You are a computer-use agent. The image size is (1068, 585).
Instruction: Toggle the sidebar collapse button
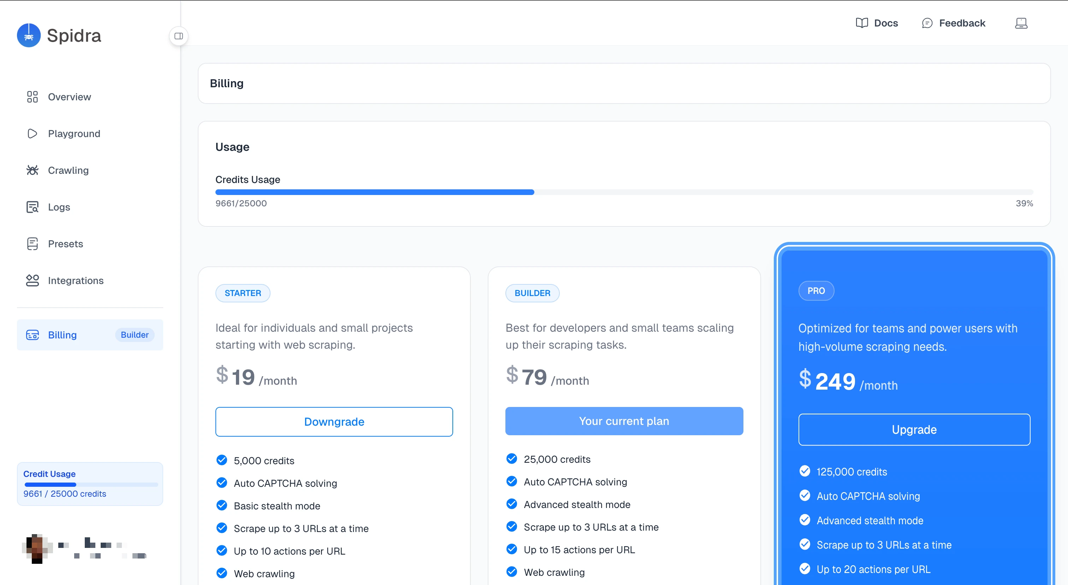(x=179, y=36)
